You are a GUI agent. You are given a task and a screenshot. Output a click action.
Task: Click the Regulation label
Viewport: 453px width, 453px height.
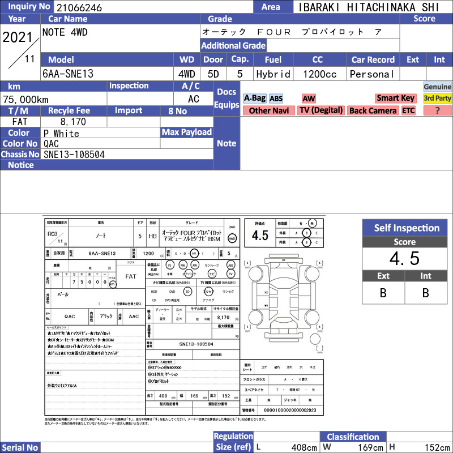(x=233, y=436)
